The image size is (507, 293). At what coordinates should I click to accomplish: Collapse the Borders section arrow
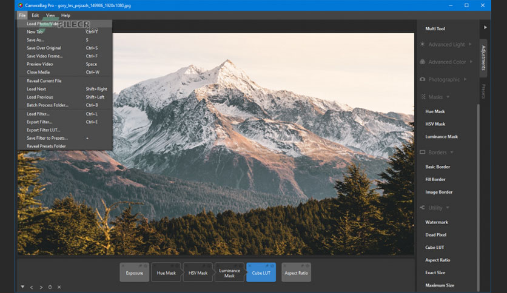coord(452,153)
